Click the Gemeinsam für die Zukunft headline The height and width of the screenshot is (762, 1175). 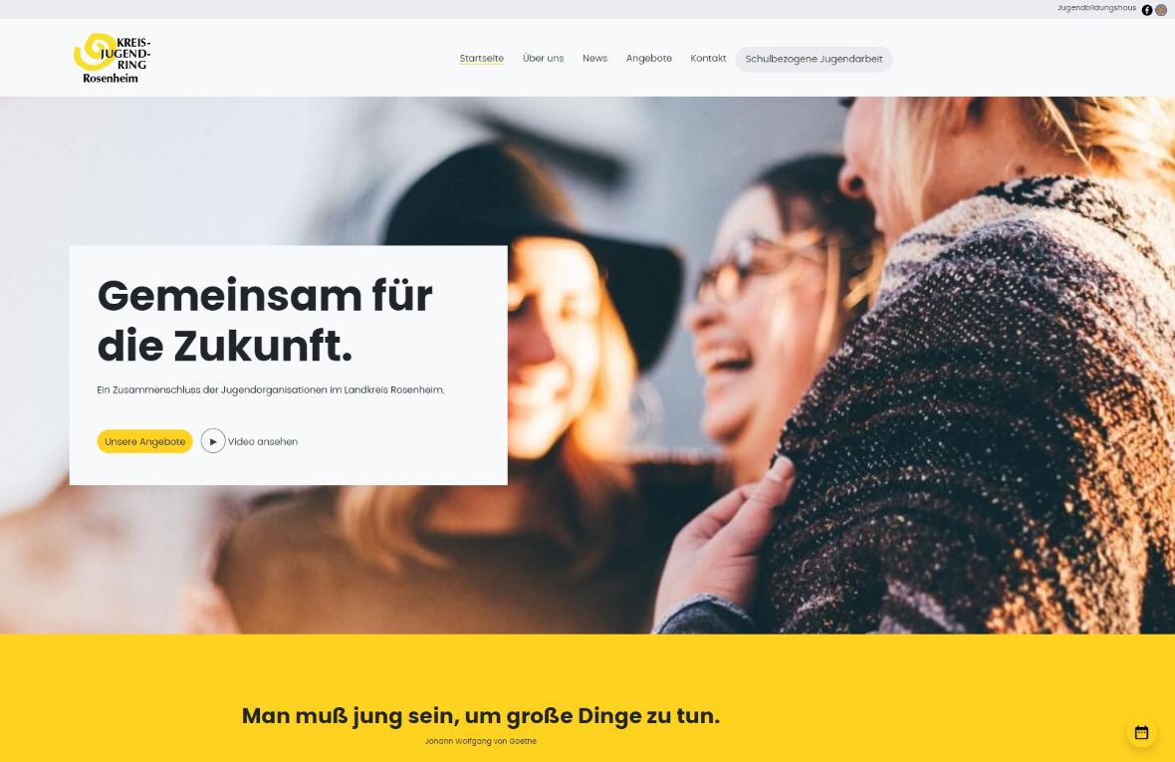tap(265, 320)
